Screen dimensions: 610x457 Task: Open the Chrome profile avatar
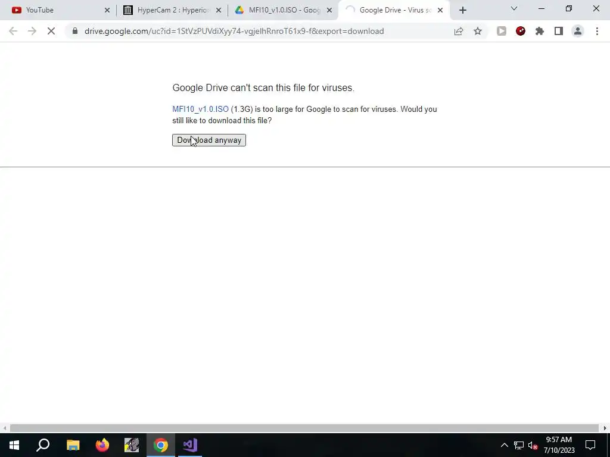(x=578, y=31)
